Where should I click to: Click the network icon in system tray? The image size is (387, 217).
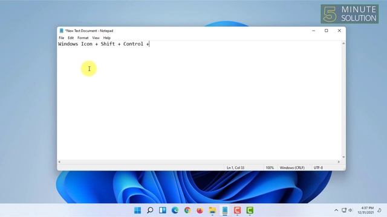344,210
